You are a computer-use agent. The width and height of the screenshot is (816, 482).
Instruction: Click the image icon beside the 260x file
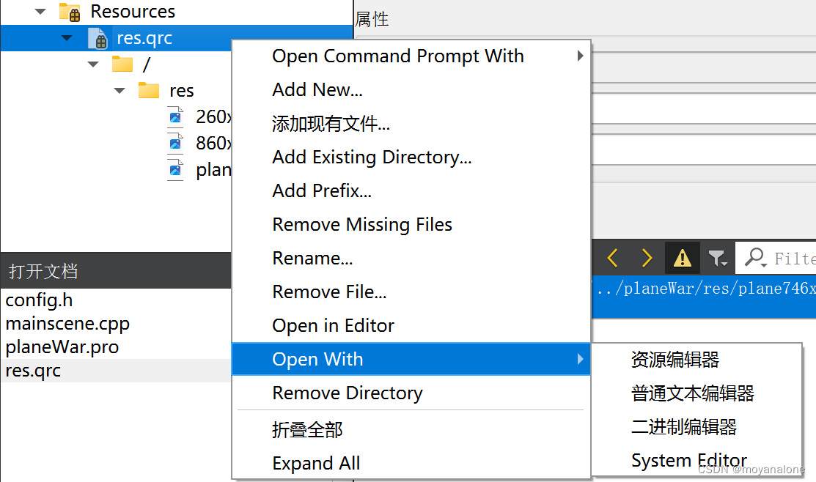point(175,116)
